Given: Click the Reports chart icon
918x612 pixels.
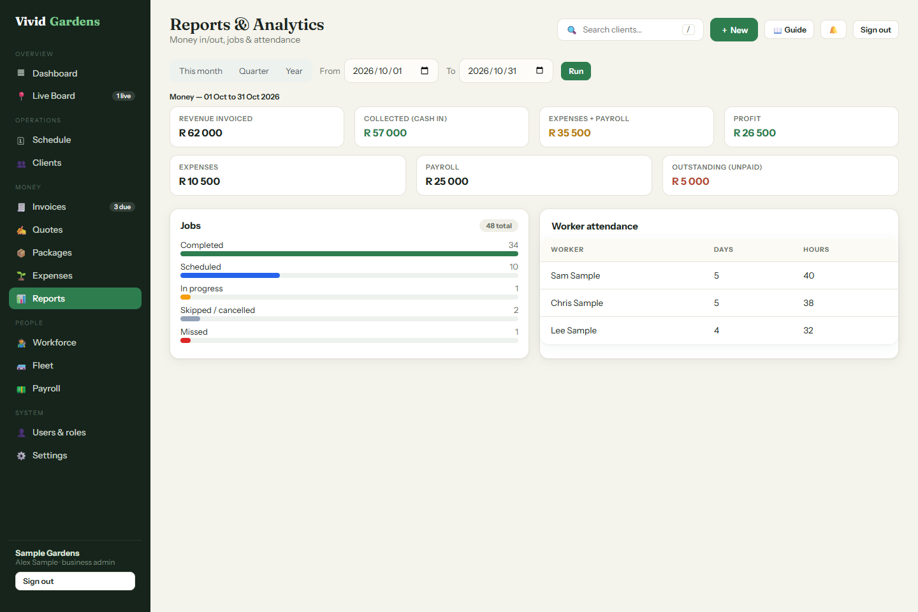Looking at the screenshot, I should click(x=21, y=299).
